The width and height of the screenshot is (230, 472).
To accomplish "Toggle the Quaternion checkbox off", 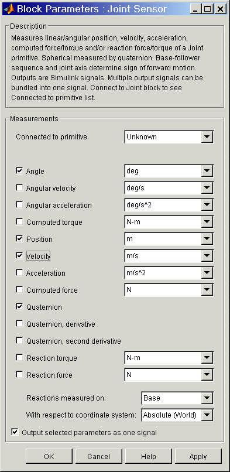I will point(19,307).
